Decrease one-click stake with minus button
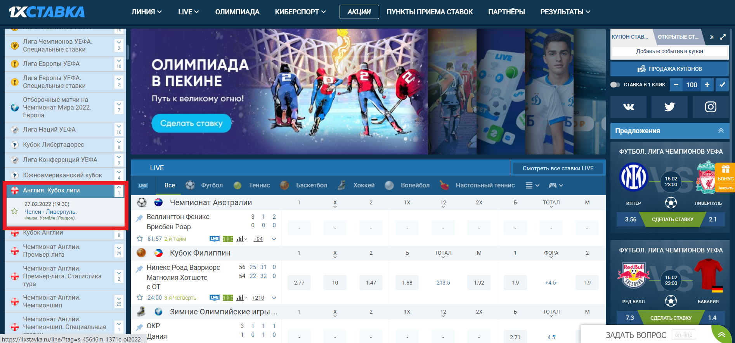Viewport: 735px width, 343px height. point(676,84)
